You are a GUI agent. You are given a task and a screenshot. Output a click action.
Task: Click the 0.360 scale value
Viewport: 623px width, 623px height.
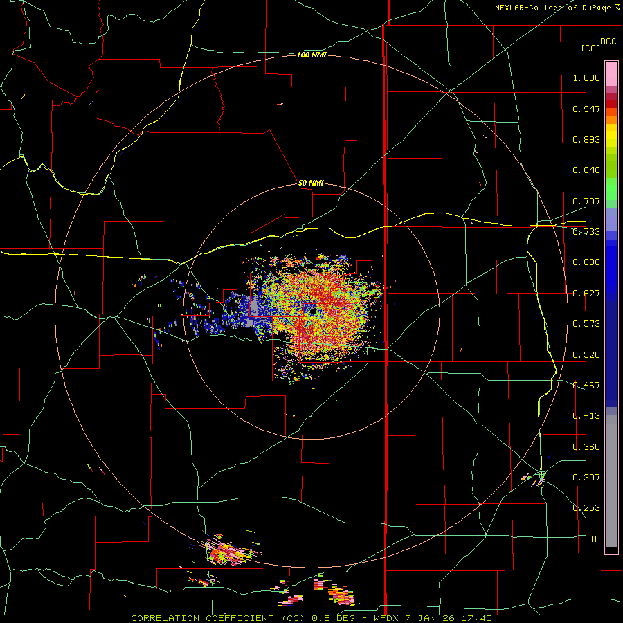tap(586, 447)
